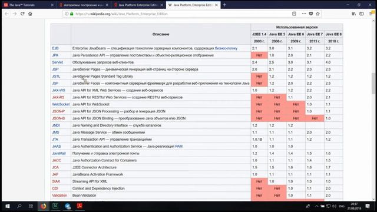Open the EJB link
Image resolution: width=377 pixels, height=212 pixels.
tap(55, 48)
